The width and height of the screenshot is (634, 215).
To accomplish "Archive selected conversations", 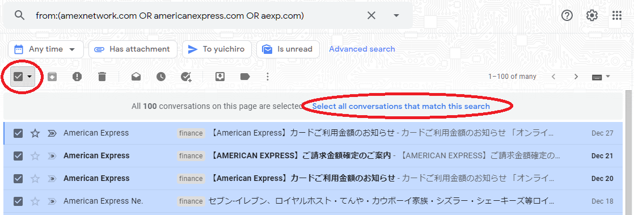I will 52,77.
